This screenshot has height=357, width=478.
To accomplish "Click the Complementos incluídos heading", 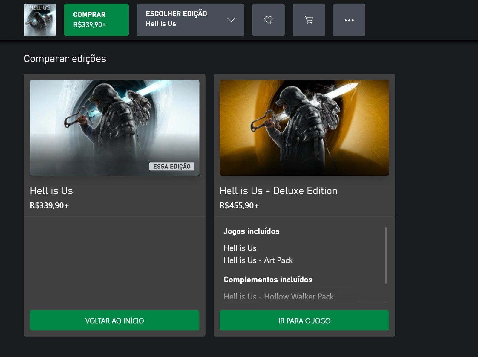I will coord(268,280).
